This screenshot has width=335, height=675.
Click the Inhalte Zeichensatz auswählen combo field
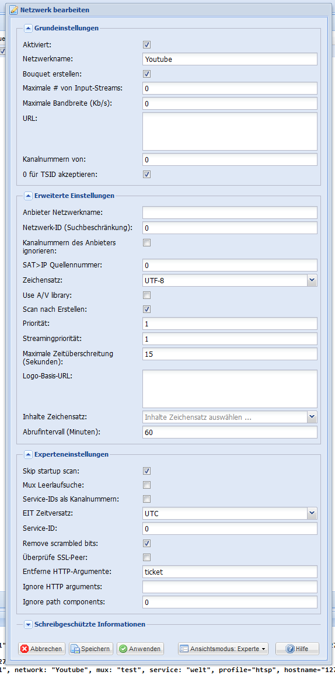point(225,417)
